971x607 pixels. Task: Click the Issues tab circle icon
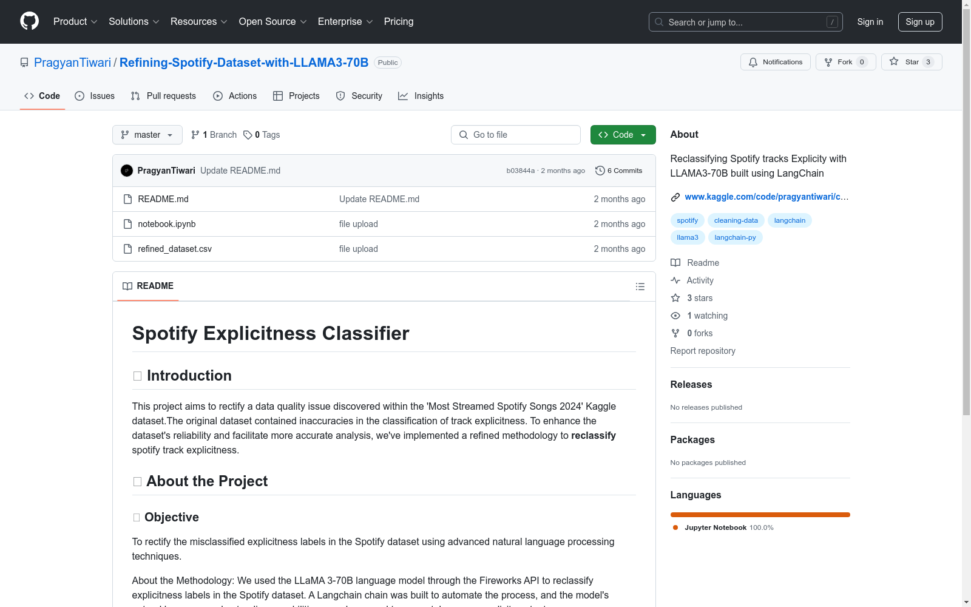[80, 96]
